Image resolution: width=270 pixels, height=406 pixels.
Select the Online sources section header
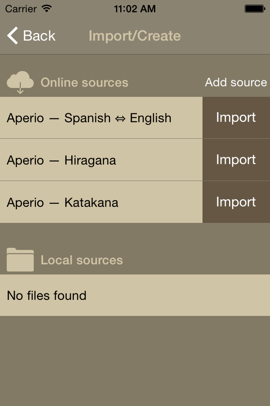pos(84,82)
